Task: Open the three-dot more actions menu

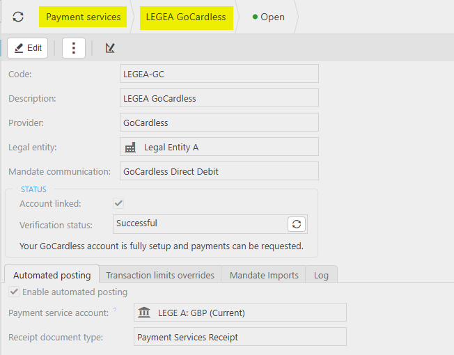Action: 74,48
